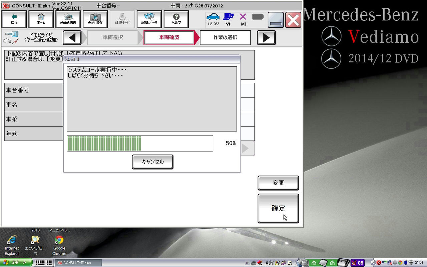
Task: Click the 車両 : セレナ C26 07/2012 text
Action: click(196, 6)
